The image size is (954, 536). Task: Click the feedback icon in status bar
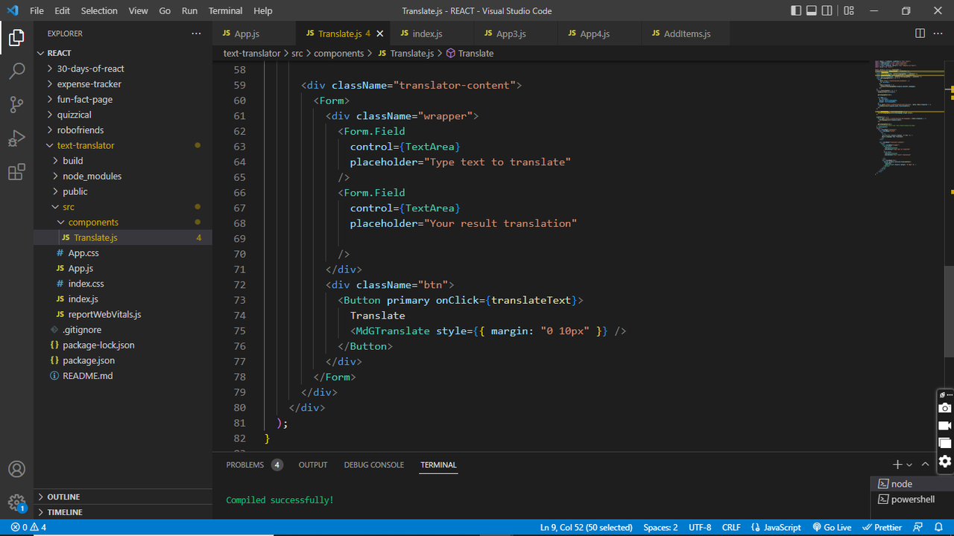point(919,527)
